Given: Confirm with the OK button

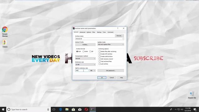Looking at the screenshot, I should 102,77.
